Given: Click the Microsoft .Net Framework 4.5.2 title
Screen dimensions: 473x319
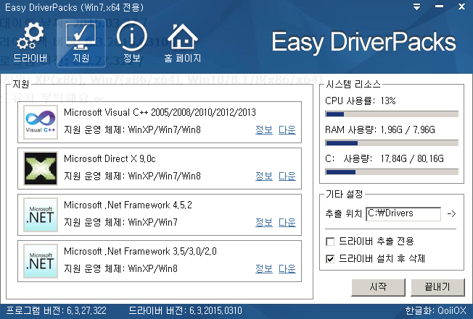Looking at the screenshot, I should pyautogui.click(x=128, y=205).
